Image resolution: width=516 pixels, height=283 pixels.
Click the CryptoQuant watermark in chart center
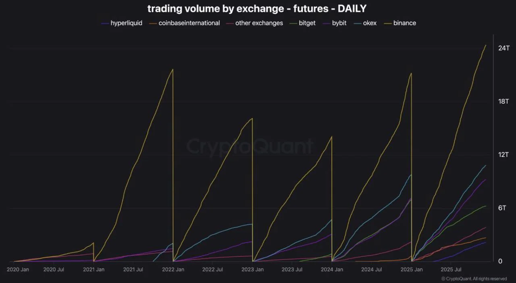(x=250, y=146)
